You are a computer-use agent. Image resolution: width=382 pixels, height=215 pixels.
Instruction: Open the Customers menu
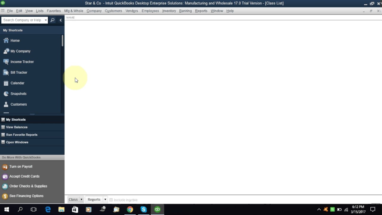tap(113, 11)
